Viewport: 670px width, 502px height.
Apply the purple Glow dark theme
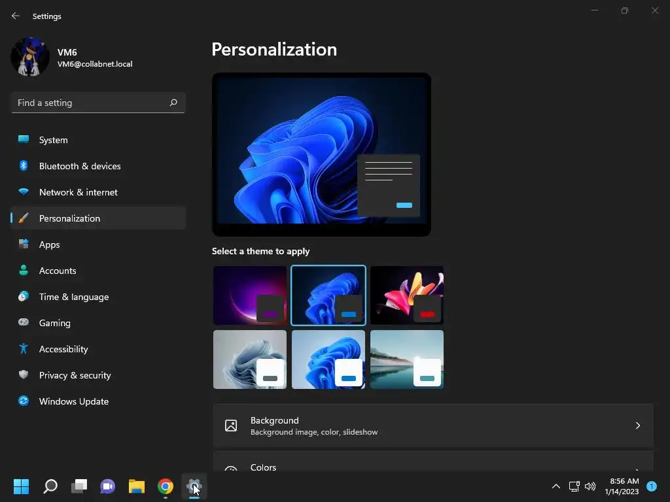click(x=250, y=295)
